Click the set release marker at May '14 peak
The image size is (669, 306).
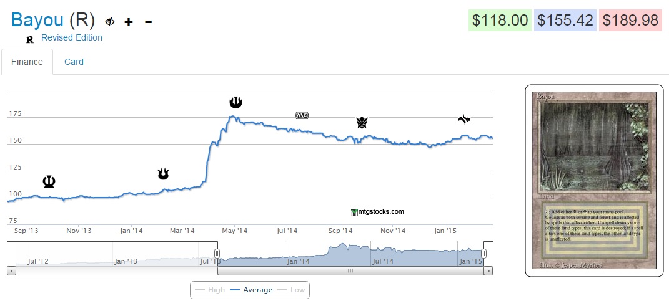(x=235, y=102)
